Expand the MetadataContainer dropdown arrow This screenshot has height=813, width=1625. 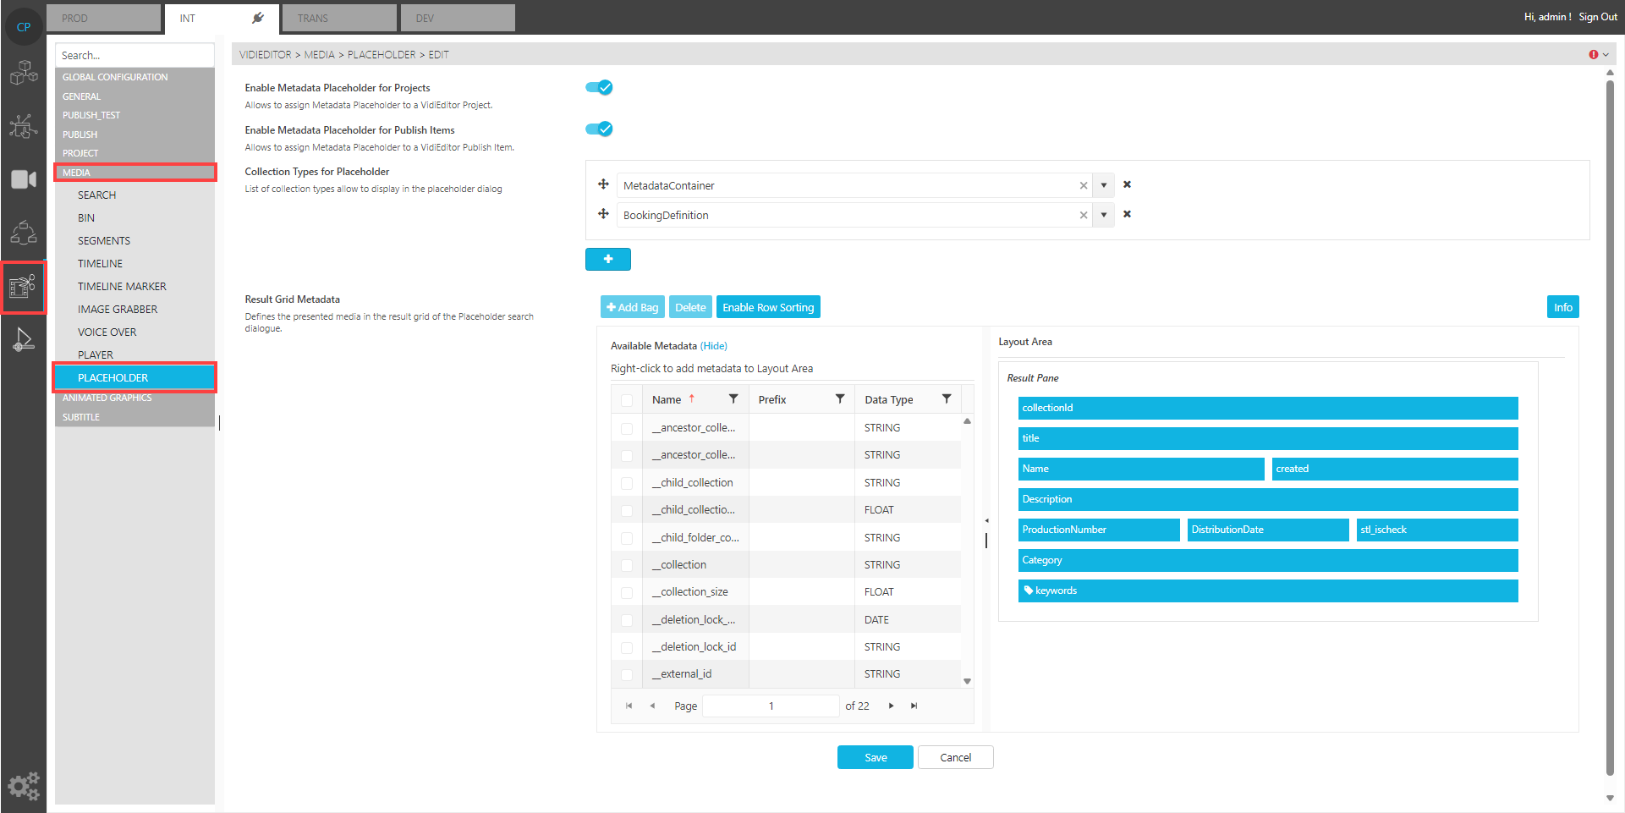[1103, 185]
